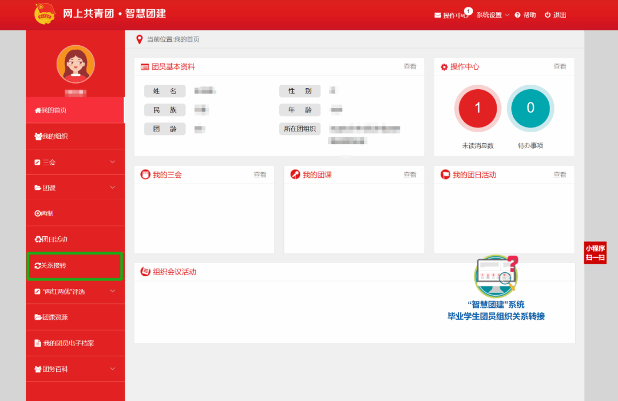Expand the 团务百科 sidebar submenu
The image size is (618, 401).
(x=112, y=369)
